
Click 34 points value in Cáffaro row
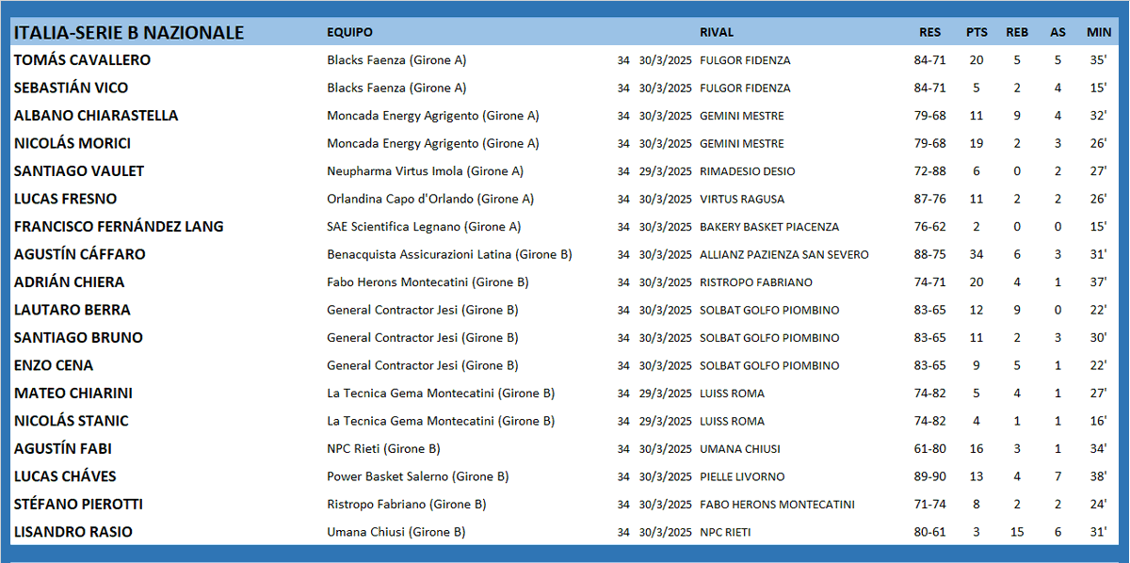pos(977,255)
